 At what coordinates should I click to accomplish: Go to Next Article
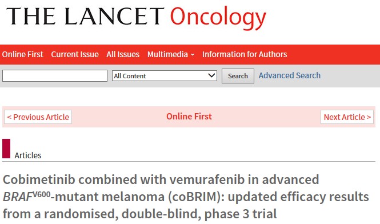point(347,117)
